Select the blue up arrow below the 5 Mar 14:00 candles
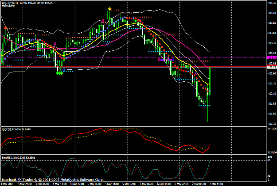Image resolution: width=277 pixels, height=186 pixels. [x=107, y=43]
